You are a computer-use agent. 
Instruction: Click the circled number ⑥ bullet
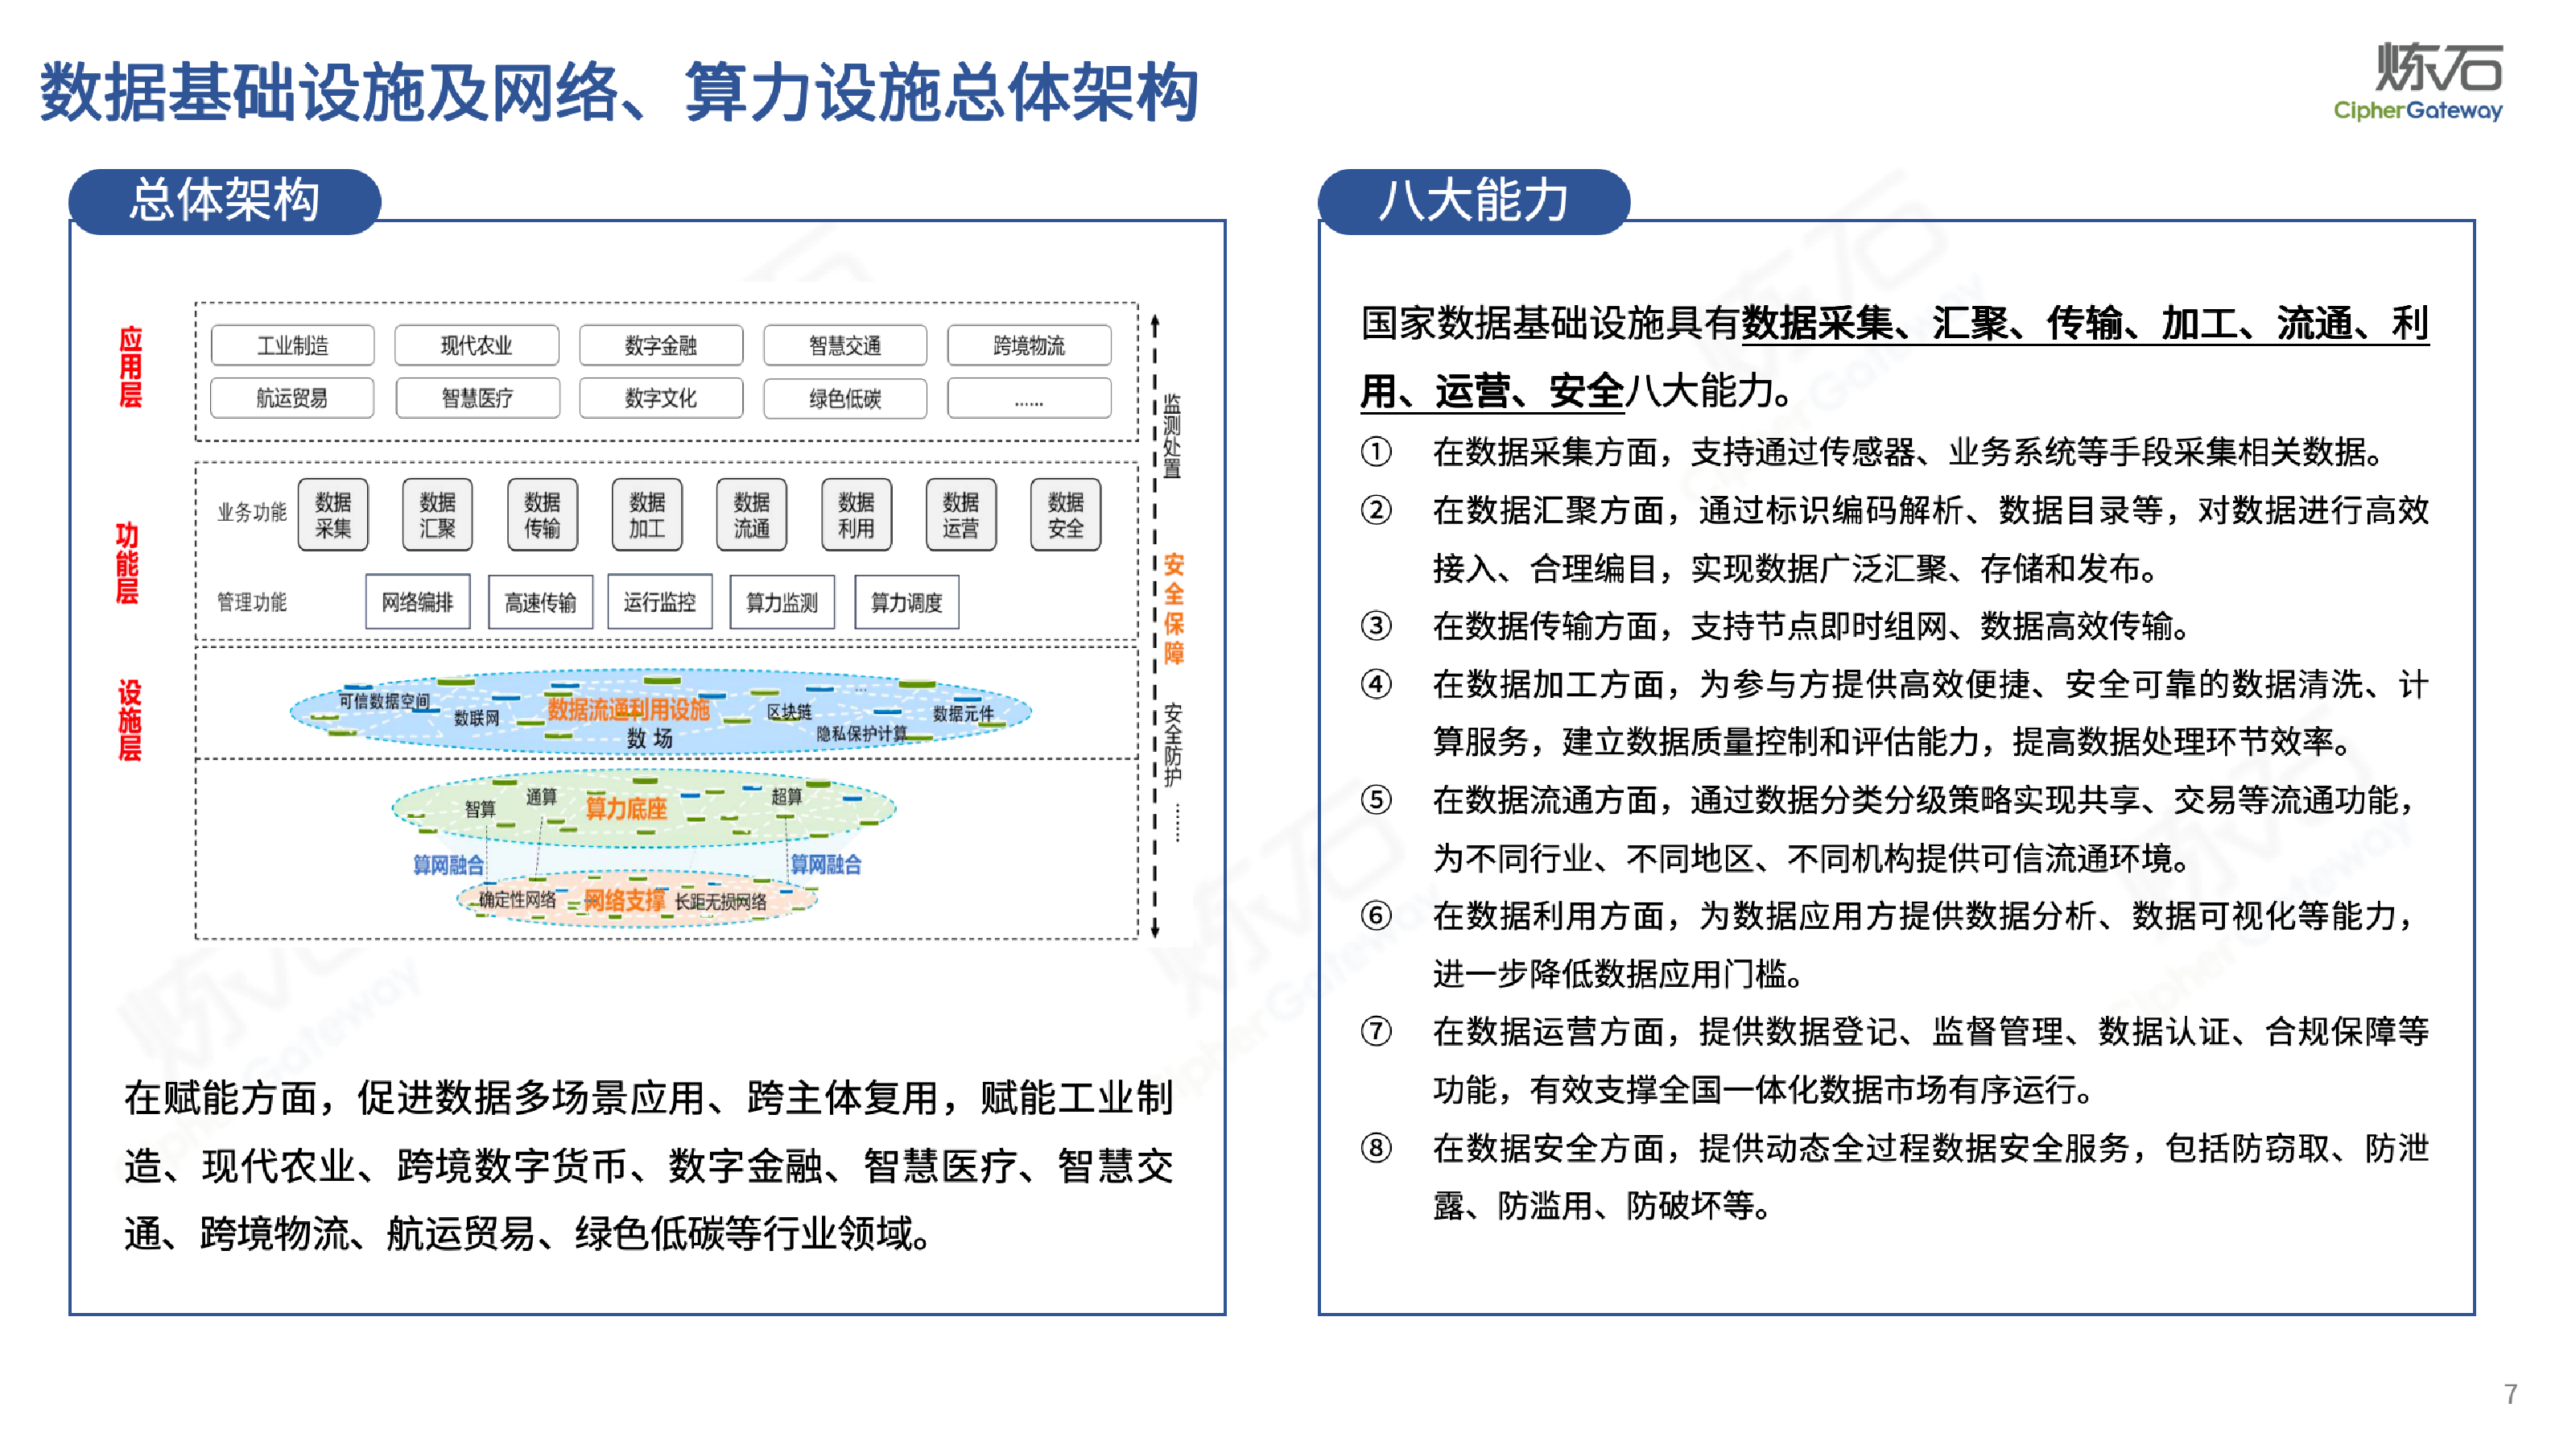coord(1376,916)
